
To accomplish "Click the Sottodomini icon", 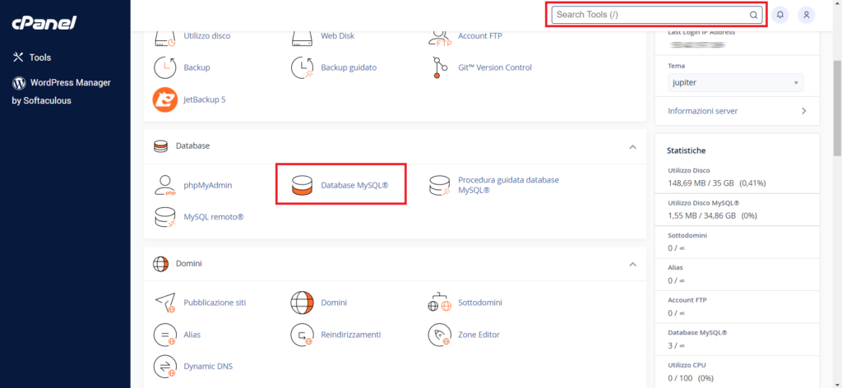I will click(439, 303).
